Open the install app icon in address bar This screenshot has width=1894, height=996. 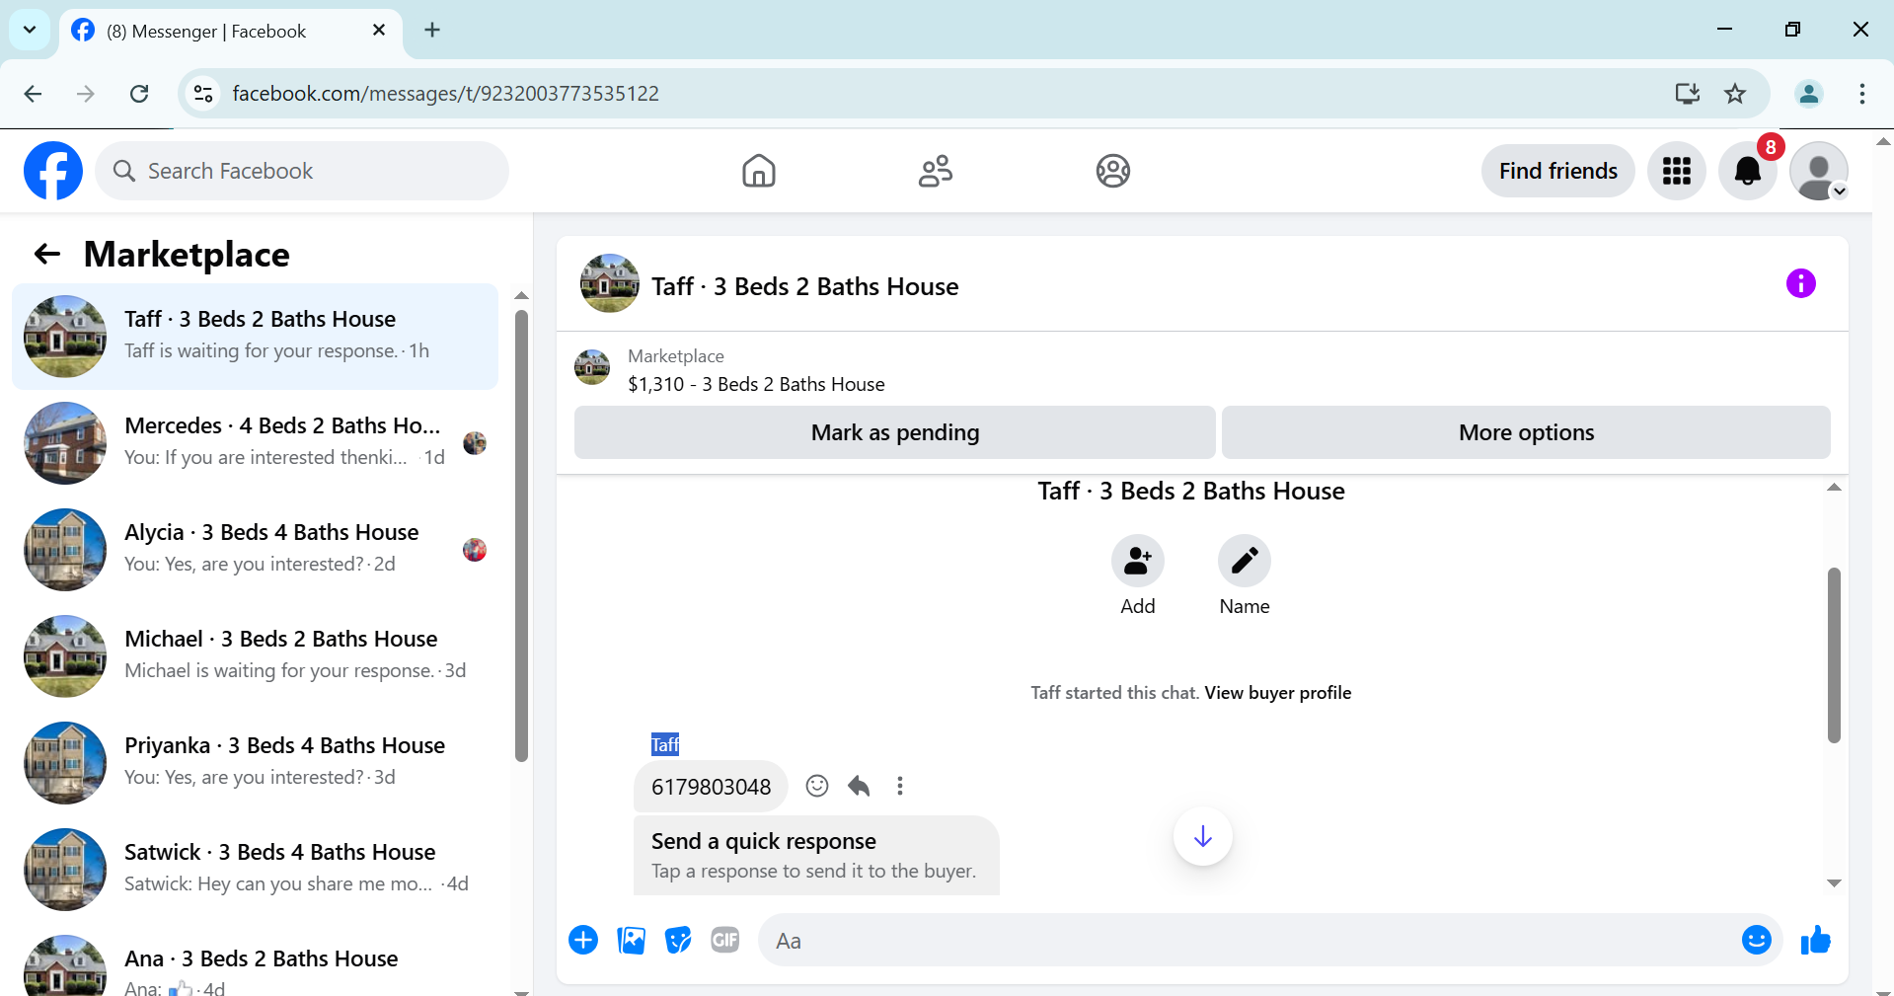click(x=1687, y=94)
